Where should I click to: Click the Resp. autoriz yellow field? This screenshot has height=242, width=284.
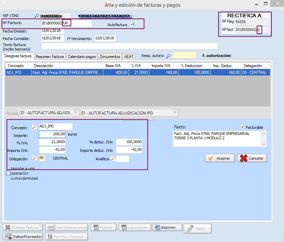coord(184,55)
